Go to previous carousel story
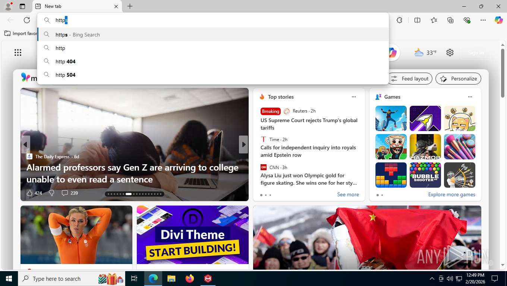 [x=25, y=144]
